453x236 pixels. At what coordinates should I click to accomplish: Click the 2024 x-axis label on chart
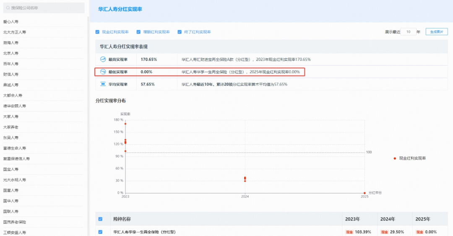[x=245, y=197]
